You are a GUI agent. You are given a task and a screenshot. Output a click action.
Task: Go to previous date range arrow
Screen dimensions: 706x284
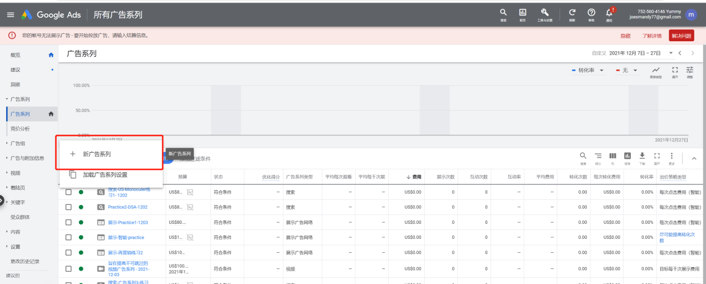coord(680,53)
